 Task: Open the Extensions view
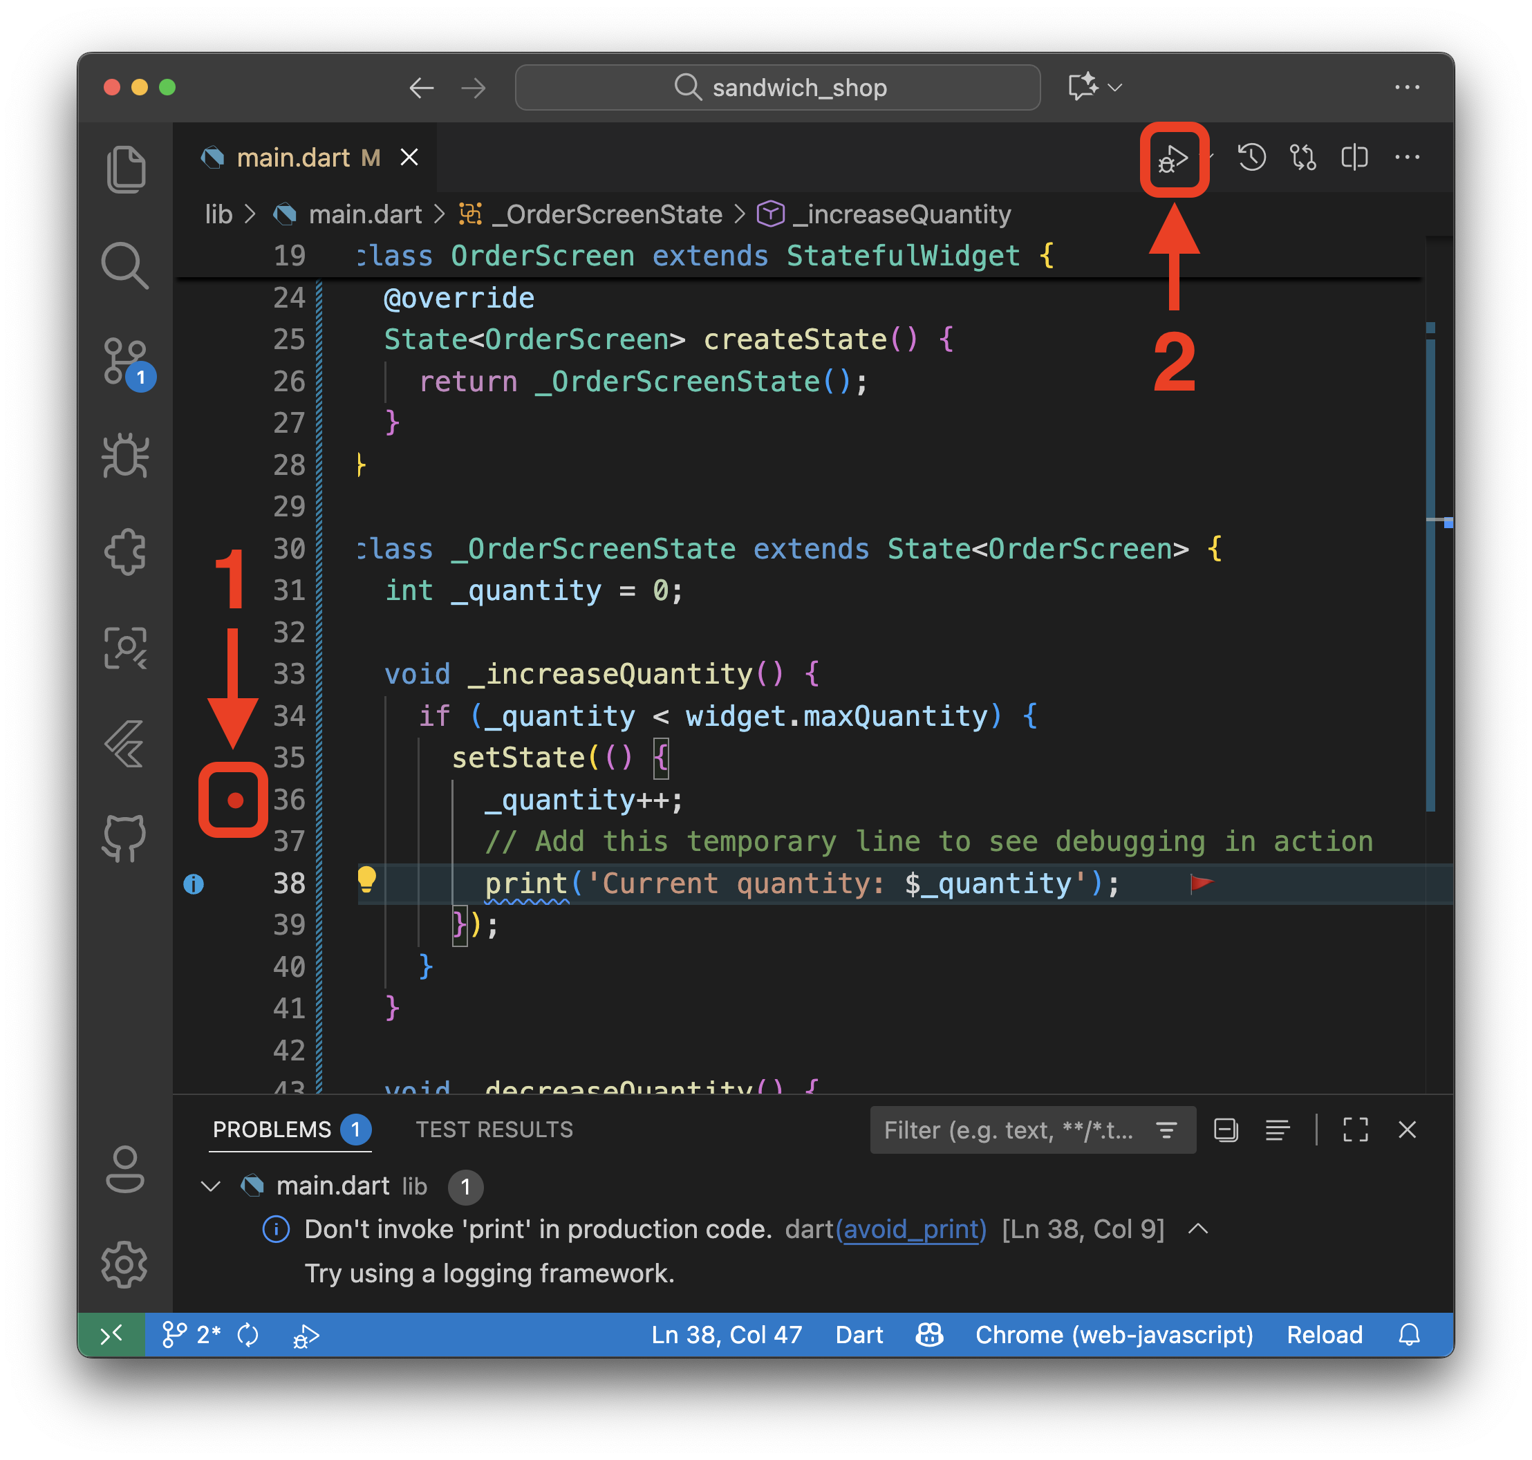click(125, 552)
